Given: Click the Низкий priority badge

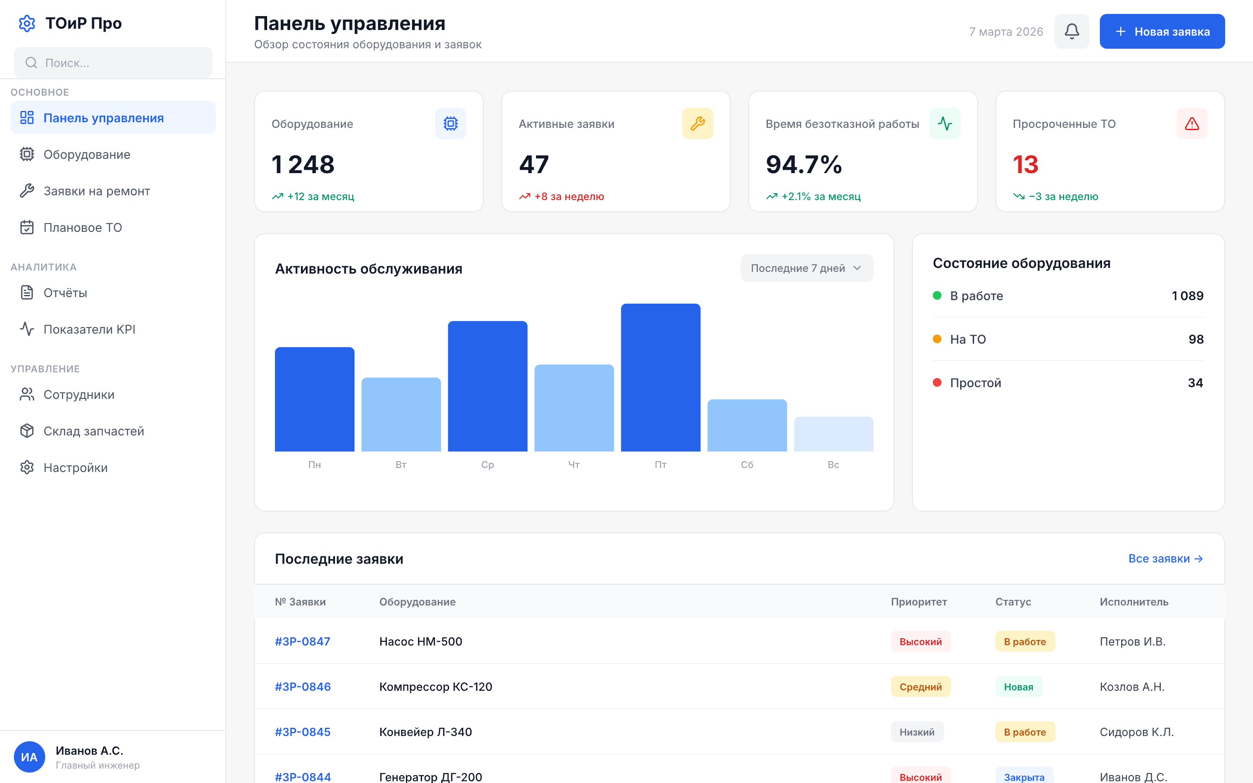Looking at the screenshot, I should (917, 732).
